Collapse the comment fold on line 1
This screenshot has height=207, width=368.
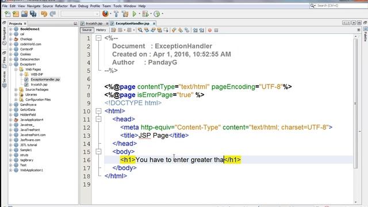pyautogui.click(x=98, y=38)
